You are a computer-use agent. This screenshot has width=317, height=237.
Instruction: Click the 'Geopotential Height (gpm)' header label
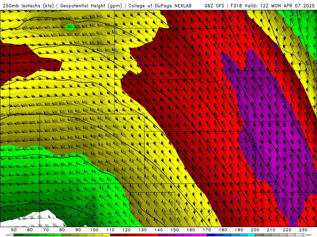91,6
